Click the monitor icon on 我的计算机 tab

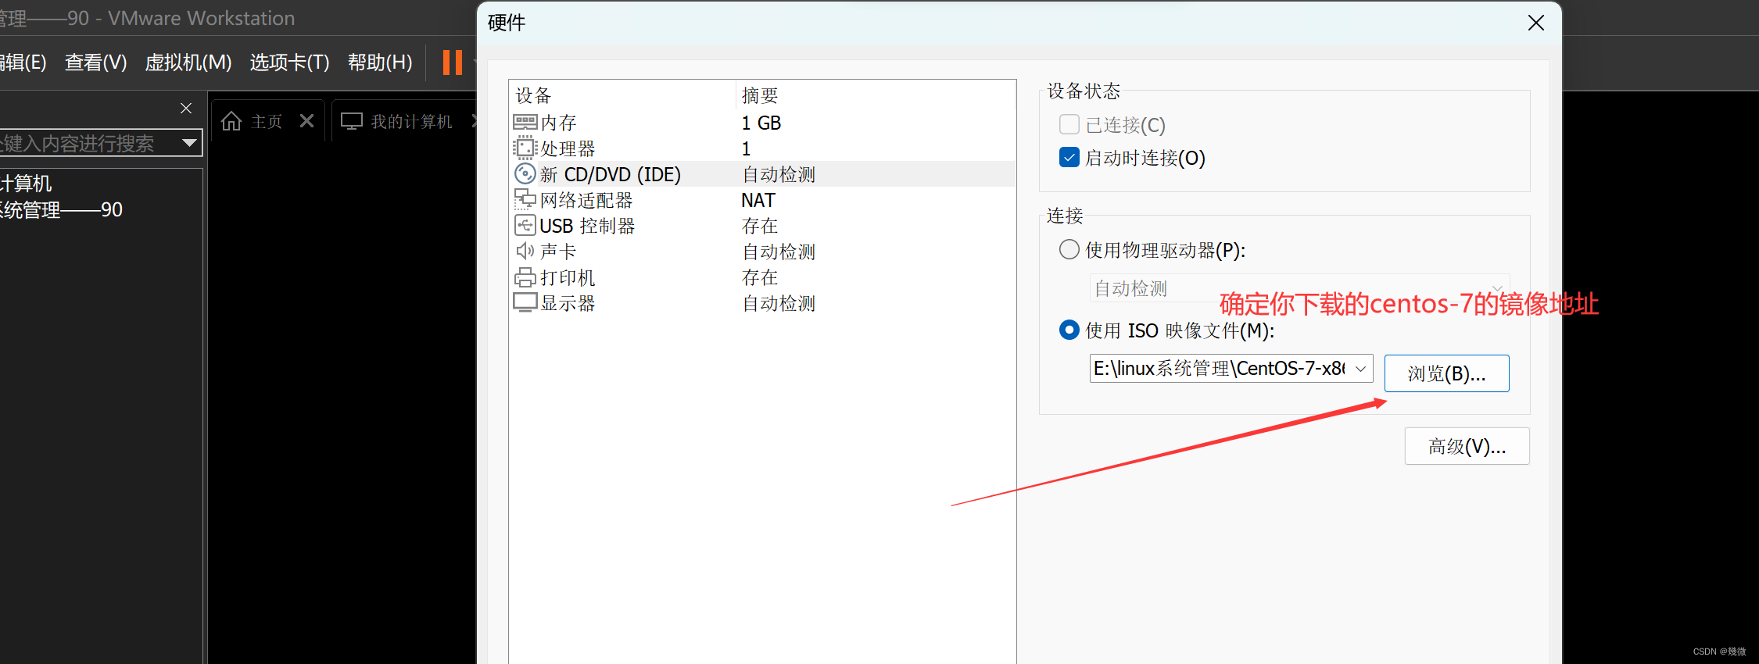pos(352,121)
